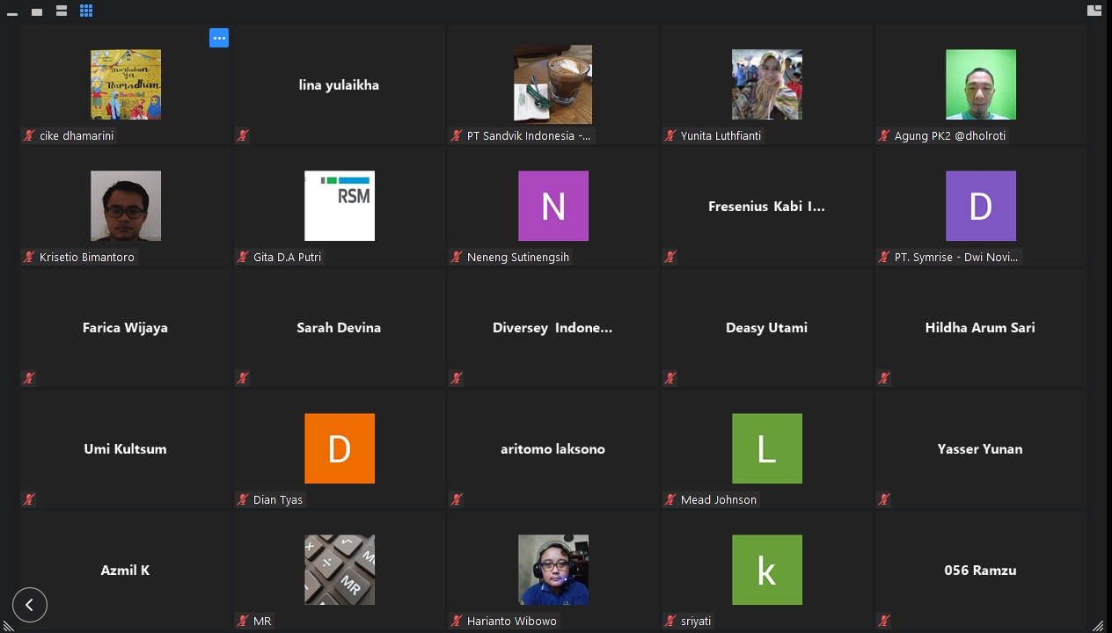Screen dimensions: 1112x633
Task: Toggle mute icon on cike dhamarini tile
Action: coord(29,136)
